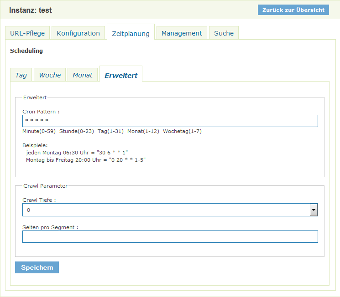Screen dimensions: 340x297
Task: Click the Instanz: test page heading
Action: point(31,10)
